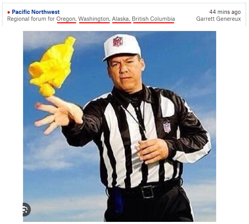Click the yellow penalty flag

pyautogui.click(x=52, y=66)
